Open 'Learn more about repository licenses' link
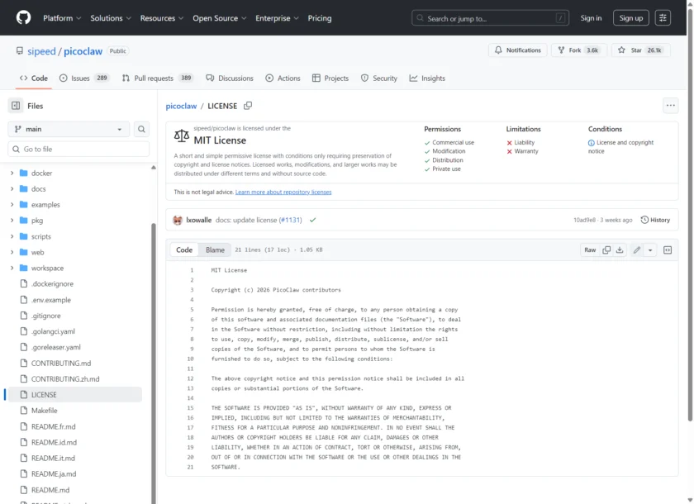 tap(283, 192)
